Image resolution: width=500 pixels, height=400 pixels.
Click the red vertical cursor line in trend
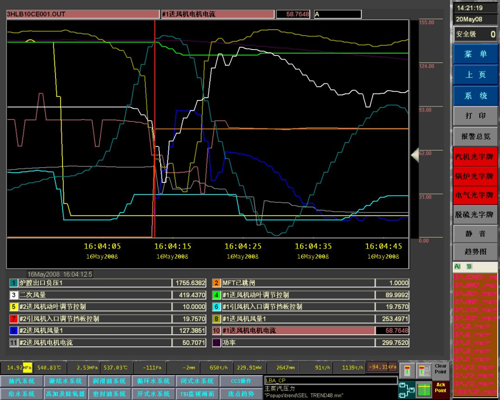[155, 128]
